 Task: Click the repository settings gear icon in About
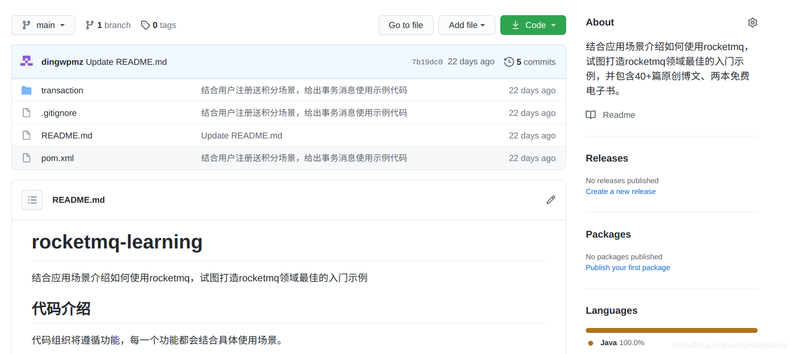(753, 23)
